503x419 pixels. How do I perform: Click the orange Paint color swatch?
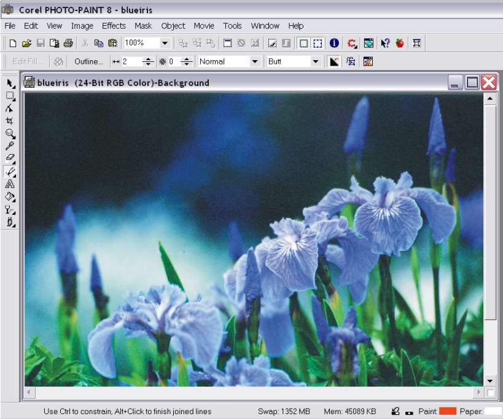pos(448,411)
